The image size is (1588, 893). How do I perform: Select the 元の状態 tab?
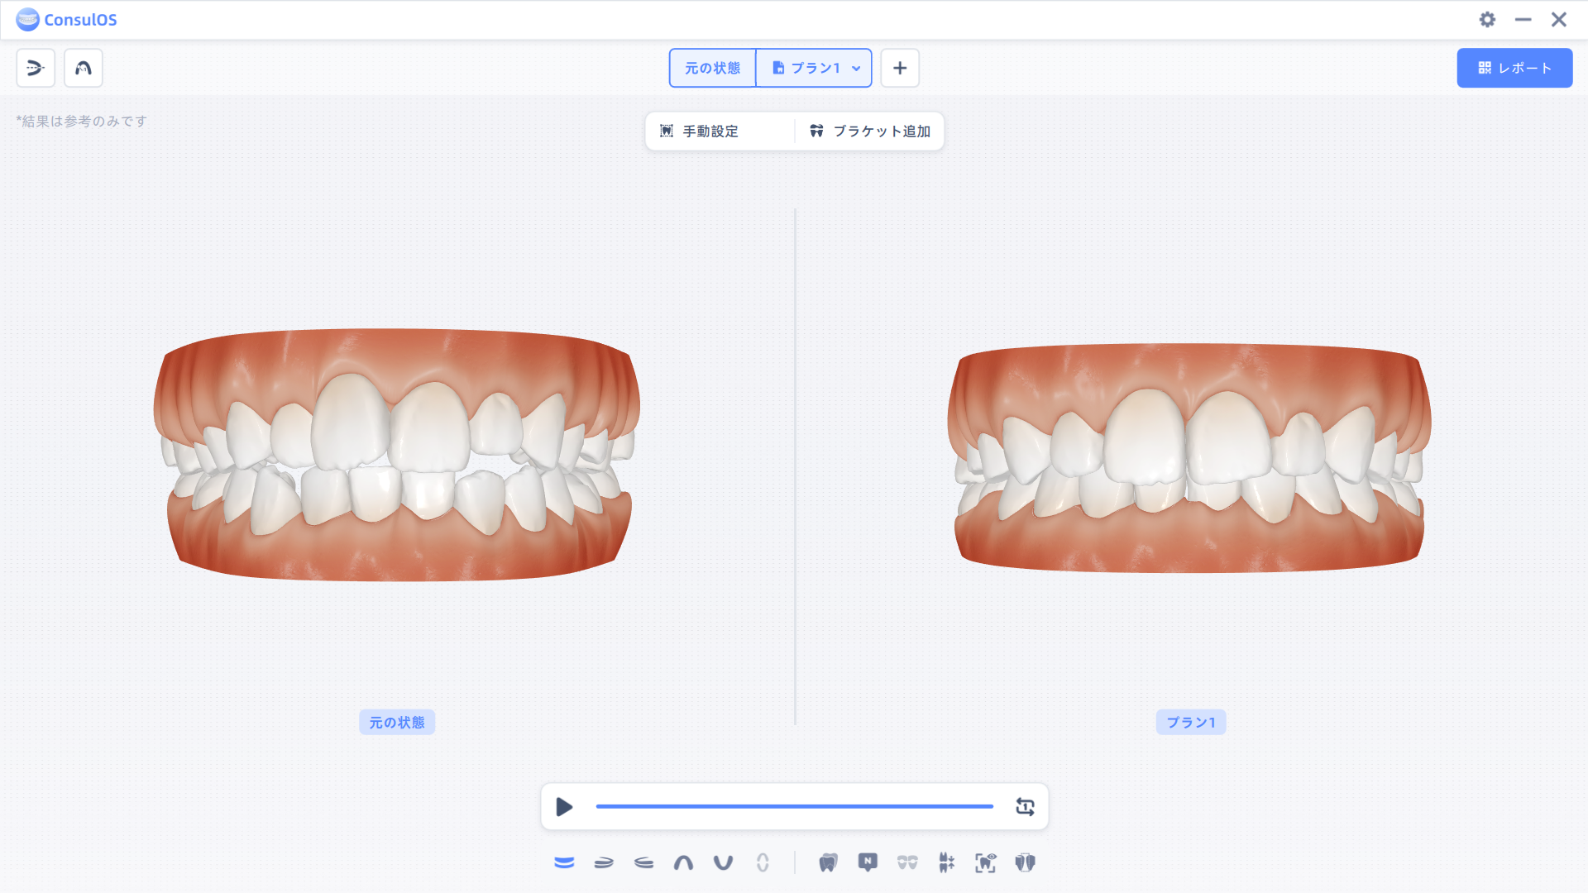pyautogui.click(x=712, y=68)
